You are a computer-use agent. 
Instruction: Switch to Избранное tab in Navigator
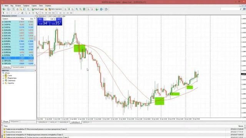coord(15,122)
